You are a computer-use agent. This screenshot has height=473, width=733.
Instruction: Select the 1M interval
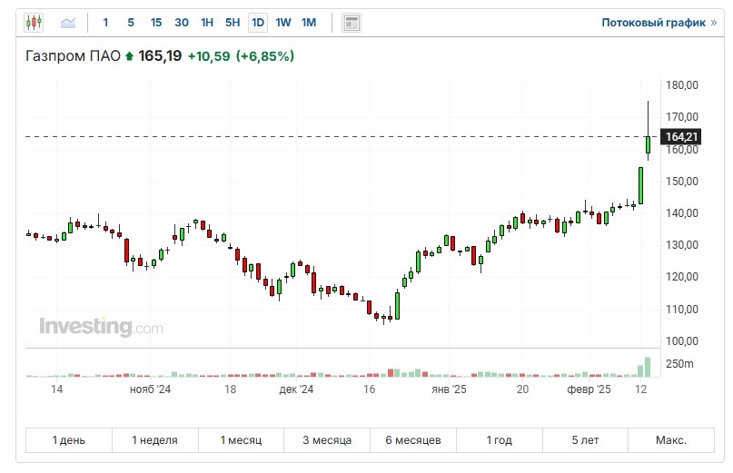(309, 23)
